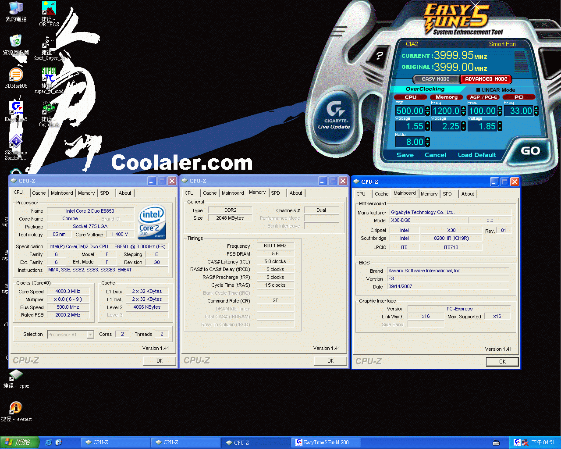Select the first CPU-Z taskbar button
The width and height of the screenshot is (561, 449).
coord(115,442)
